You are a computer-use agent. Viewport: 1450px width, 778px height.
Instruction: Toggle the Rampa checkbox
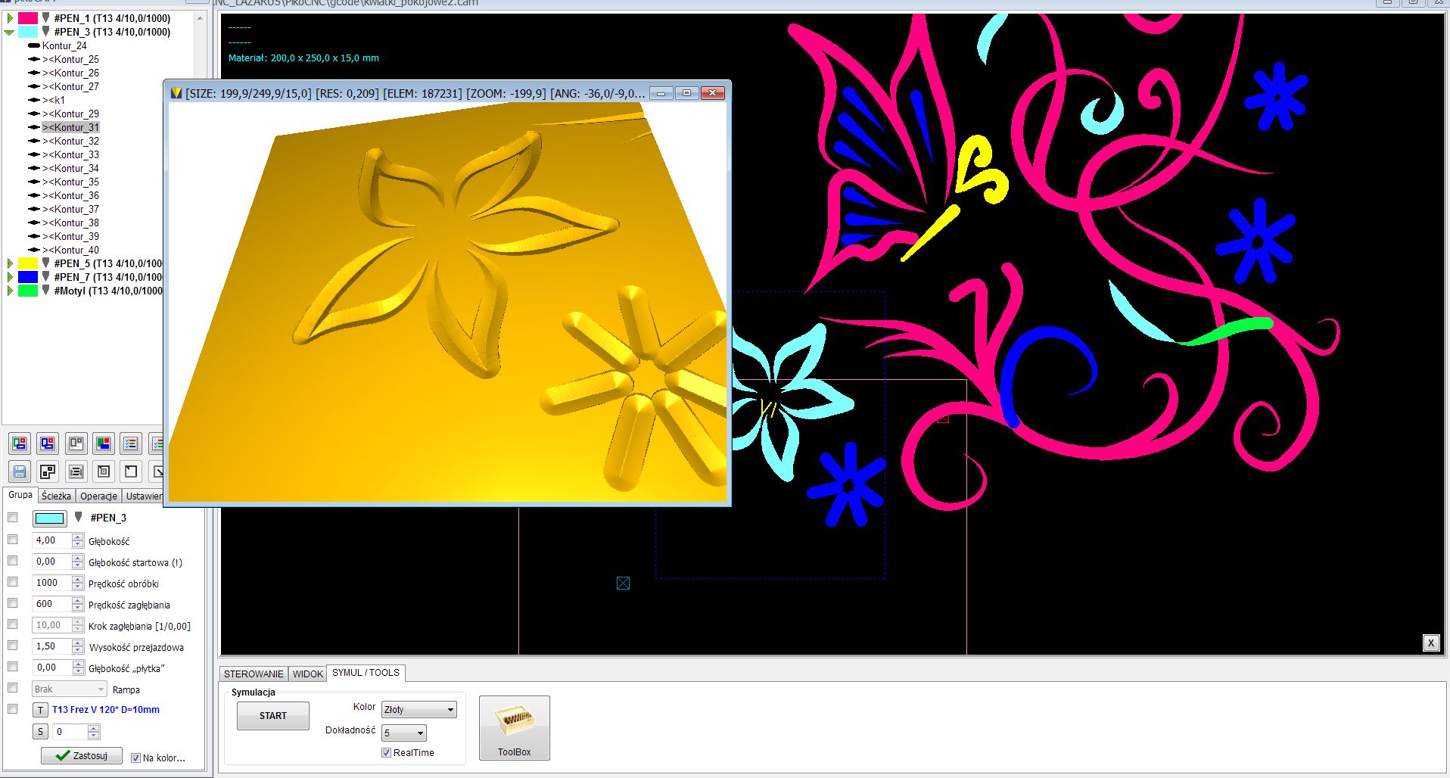pyautogui.click(x=12, y=688)
